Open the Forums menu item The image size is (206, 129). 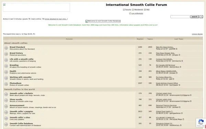pos(128,10)
